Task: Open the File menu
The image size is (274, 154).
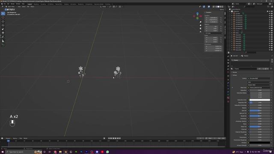Action: click(5, 4)
